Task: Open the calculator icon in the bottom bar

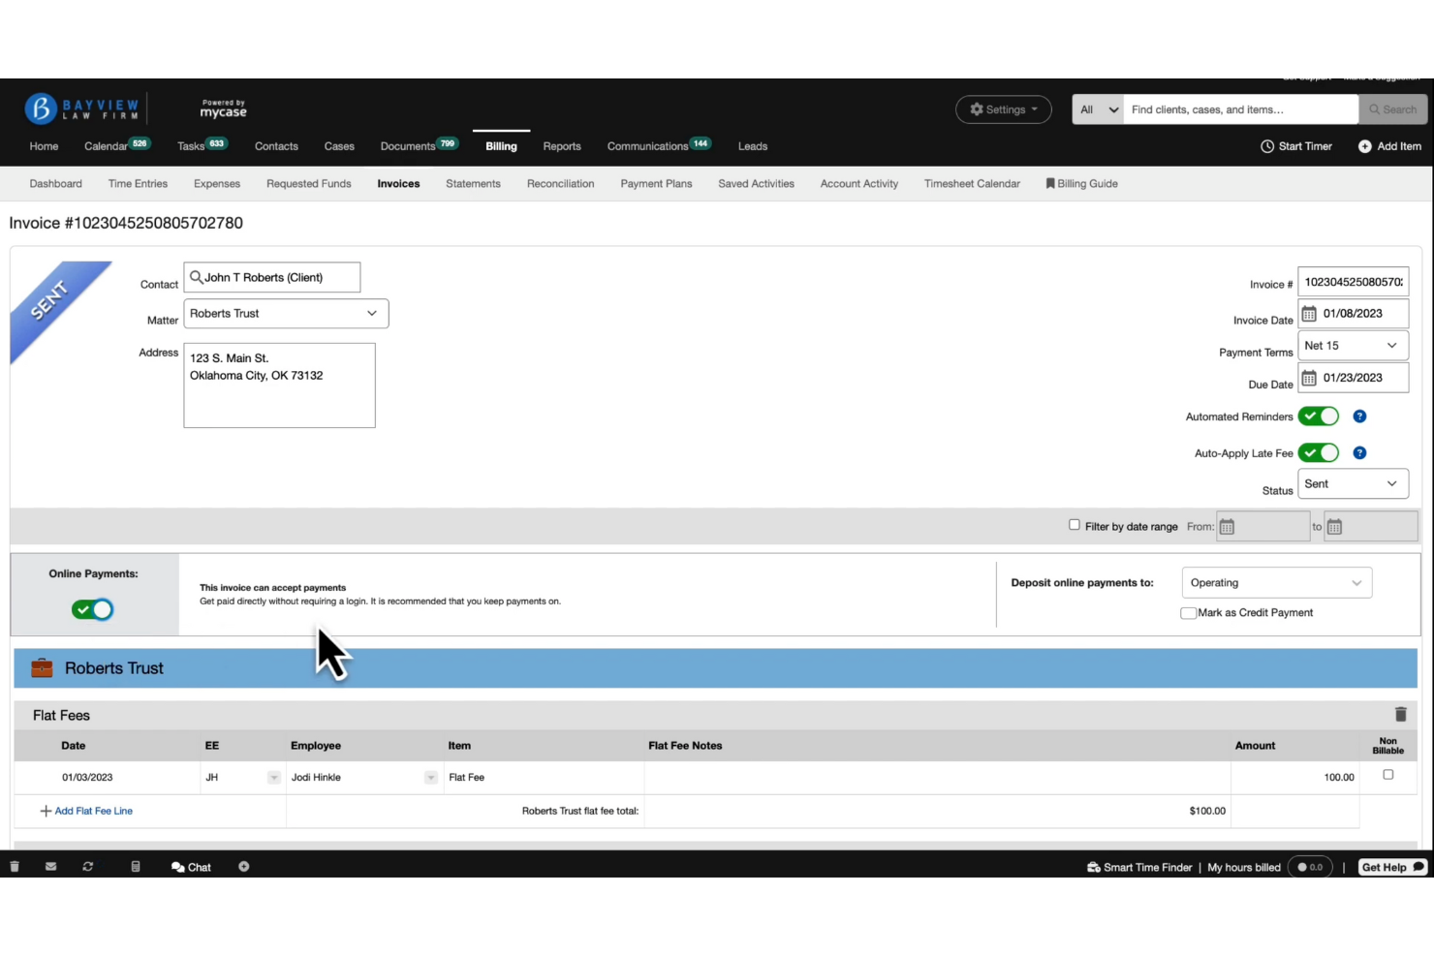Action: point(135,866)
